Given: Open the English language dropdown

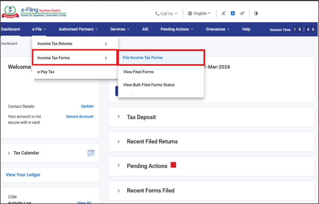Looking at the screenshot, I should click(199, 14).
